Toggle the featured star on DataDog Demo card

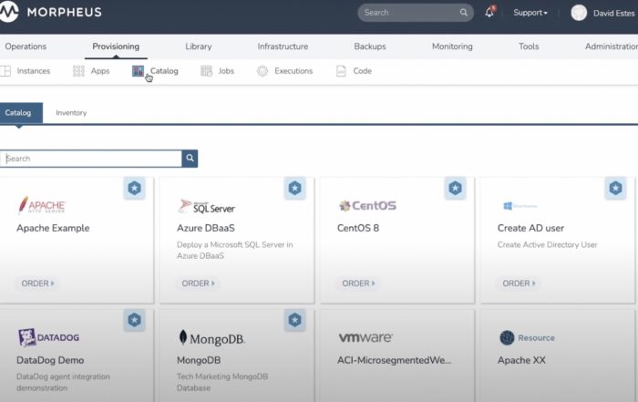[134, 320]
